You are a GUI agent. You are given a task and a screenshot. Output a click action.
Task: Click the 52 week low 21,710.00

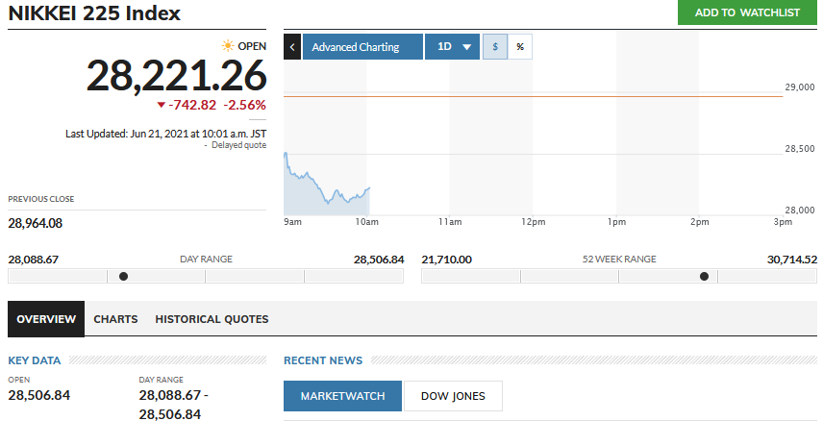[x=447, y=260]
